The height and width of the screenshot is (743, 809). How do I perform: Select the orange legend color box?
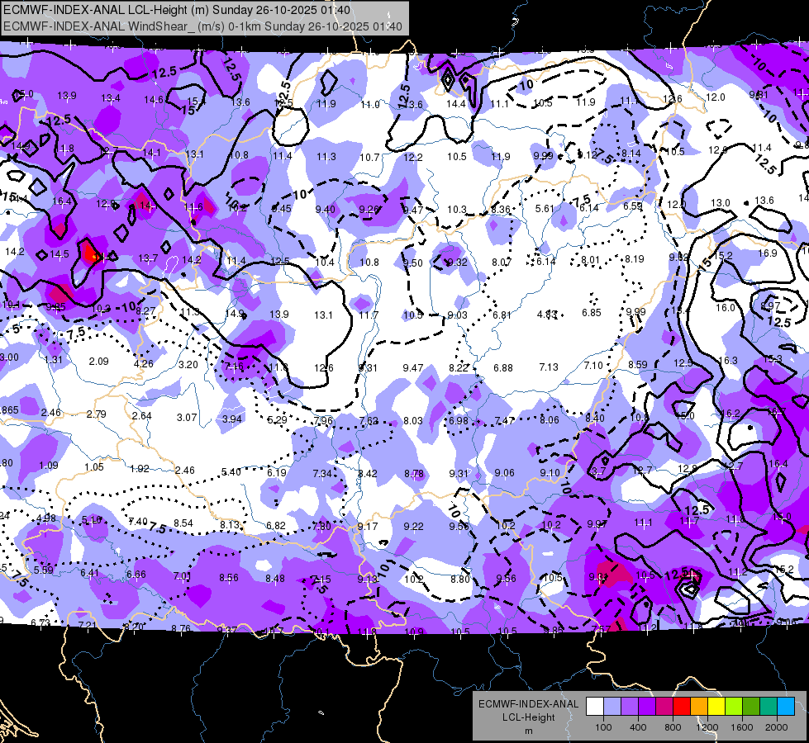(x=699, y=706)
